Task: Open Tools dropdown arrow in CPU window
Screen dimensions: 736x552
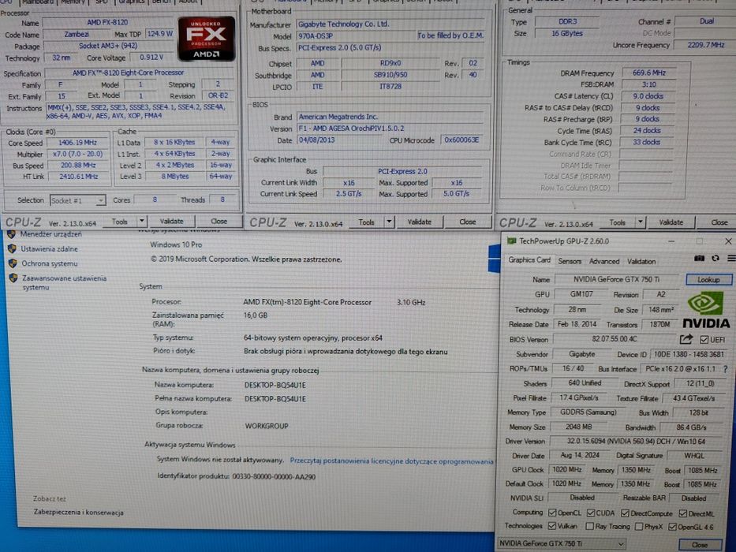Action: click(142, 221)
